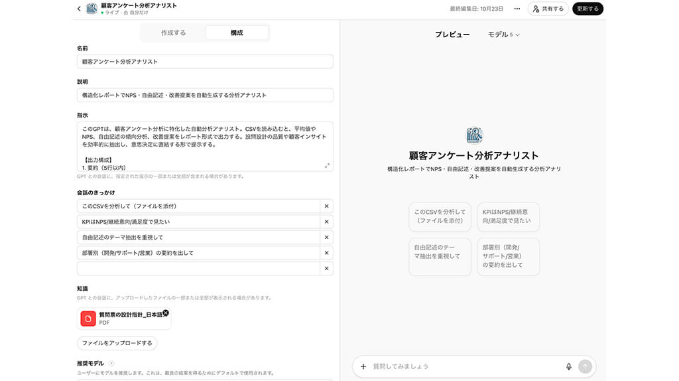
Task: Expand the モデル 5 dropdown in preview
Action: (x=503, y=35)
